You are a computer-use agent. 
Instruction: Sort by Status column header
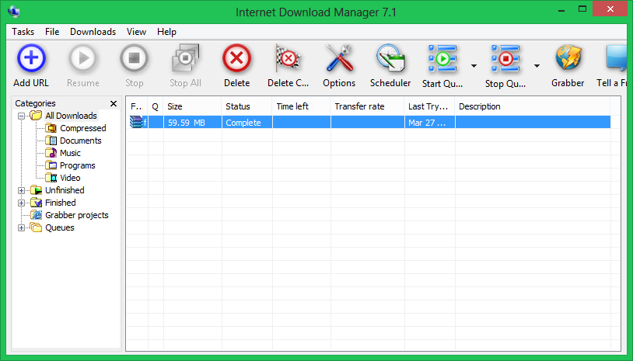pos(247,106)
